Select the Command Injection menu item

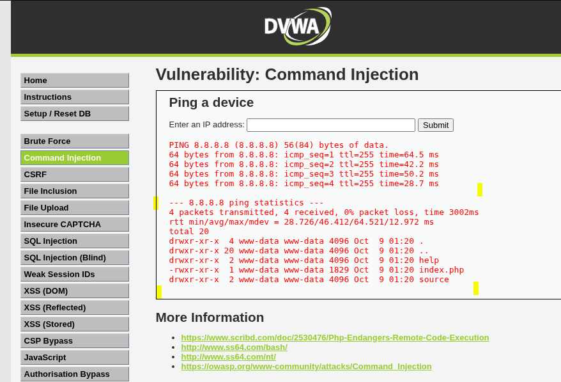click(74, 157)
